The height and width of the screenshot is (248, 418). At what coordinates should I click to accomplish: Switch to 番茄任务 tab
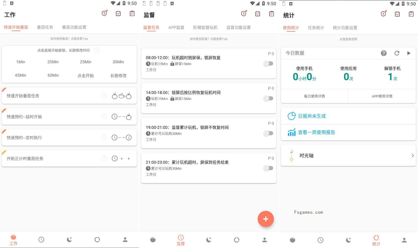tap(45, 27)
